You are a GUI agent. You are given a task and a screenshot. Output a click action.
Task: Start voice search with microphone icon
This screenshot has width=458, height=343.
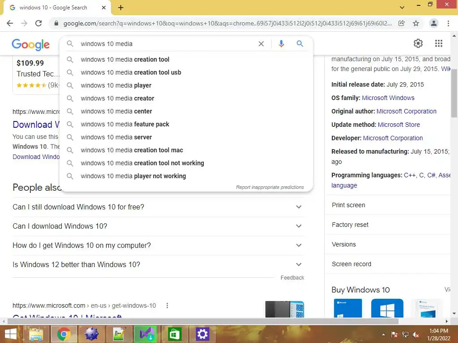pyautogui.click(x=281, y=44)
